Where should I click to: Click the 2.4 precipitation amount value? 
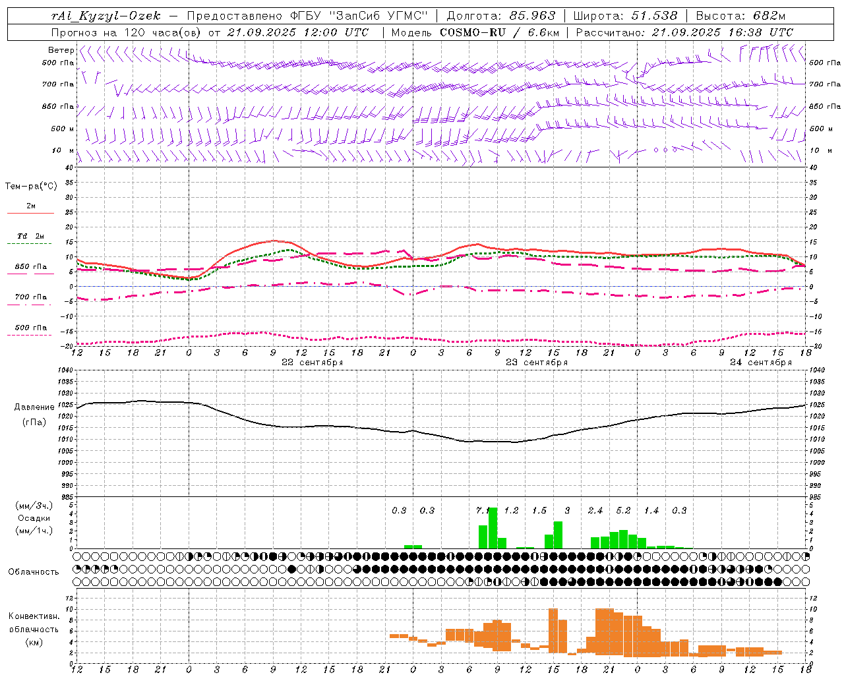pyautogui.click(x=595, y=510)
